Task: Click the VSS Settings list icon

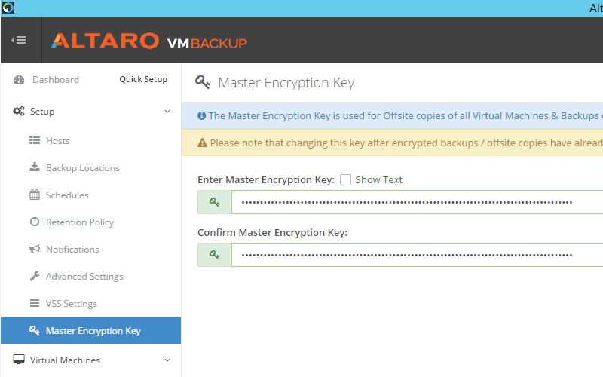Action: coord(35,304)
